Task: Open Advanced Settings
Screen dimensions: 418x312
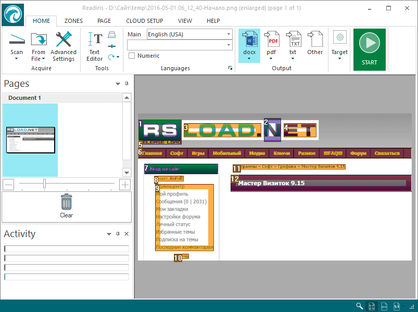Action: [63, 46]
